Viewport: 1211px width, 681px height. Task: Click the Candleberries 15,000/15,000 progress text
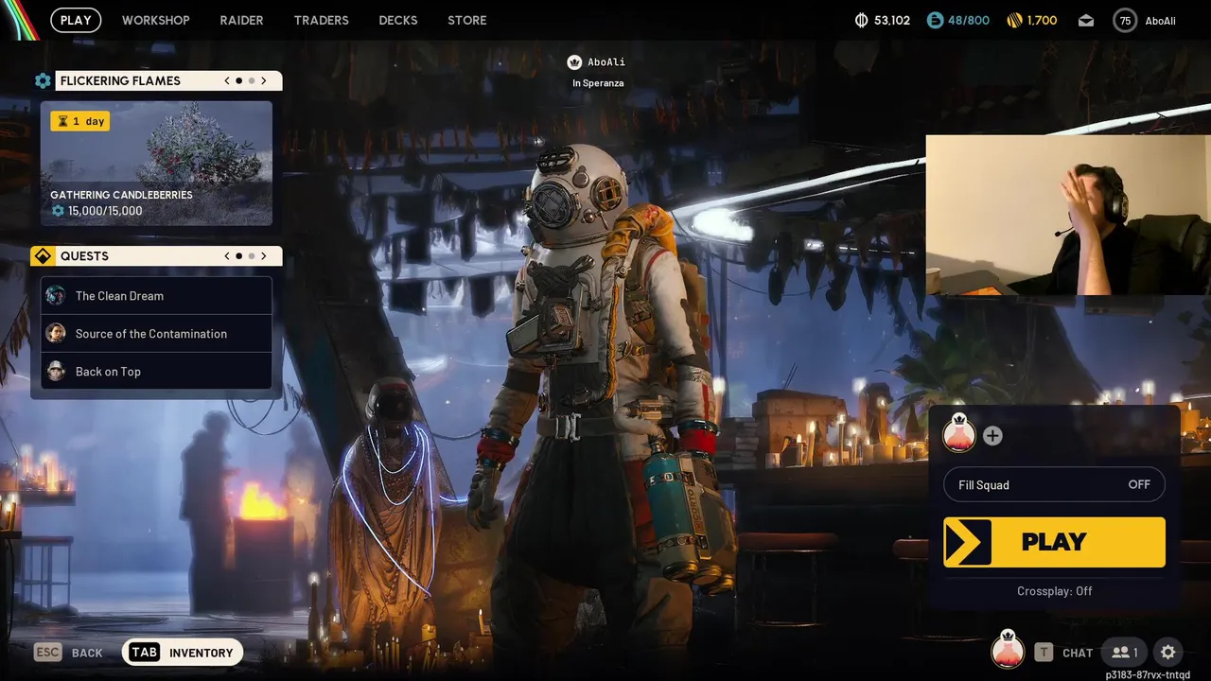click(x=105, y=211)
